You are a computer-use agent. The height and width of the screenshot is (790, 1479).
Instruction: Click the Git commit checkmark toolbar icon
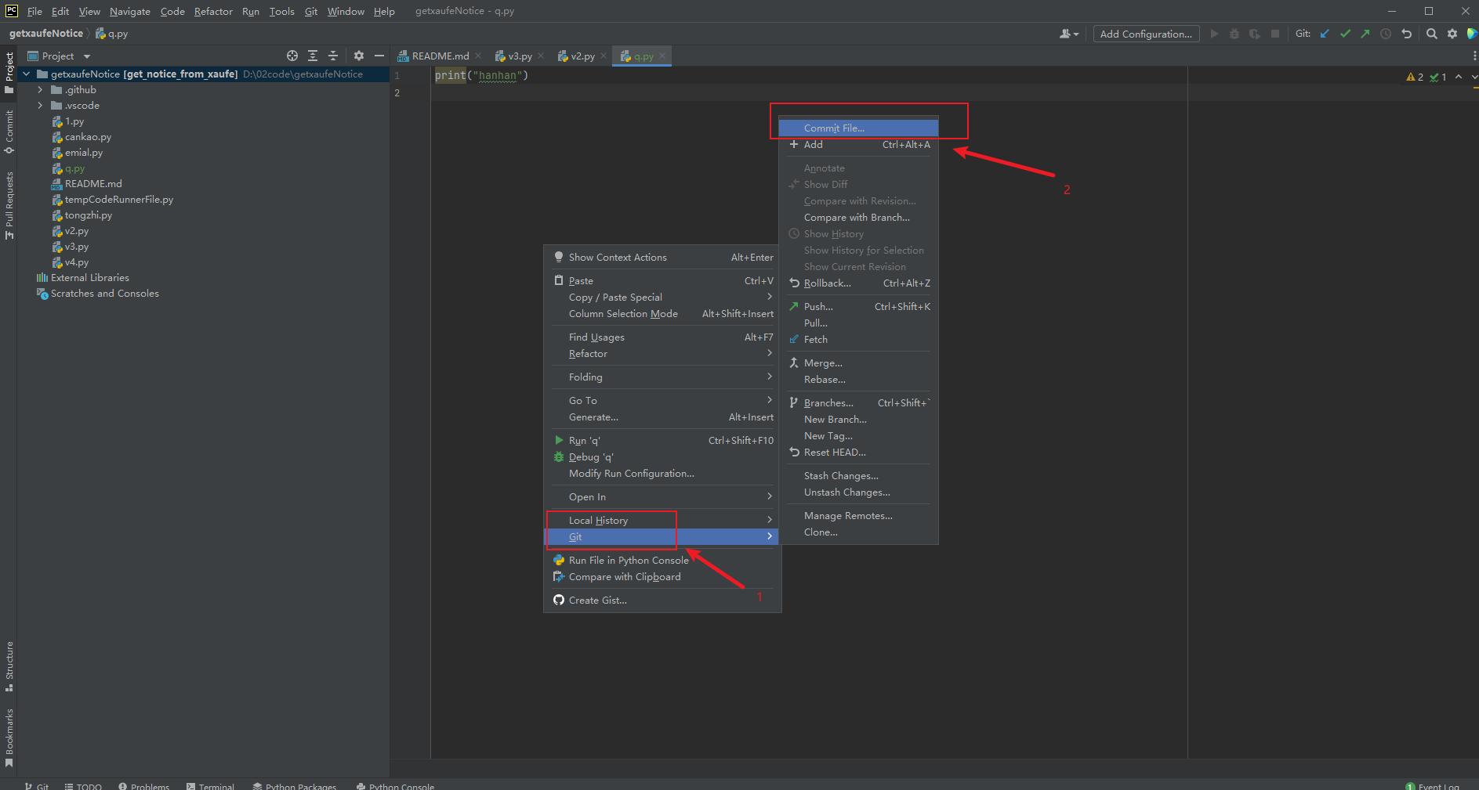pos(1345,34)
